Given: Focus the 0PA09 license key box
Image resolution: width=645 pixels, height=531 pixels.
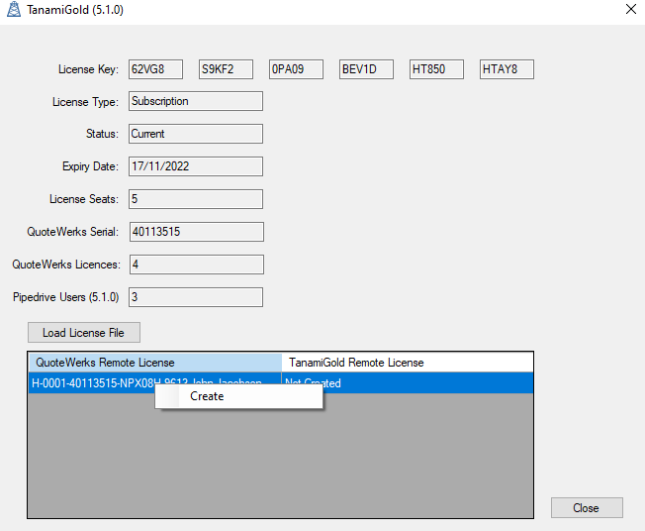Looking at the screenshot, I should pos(296,69).
